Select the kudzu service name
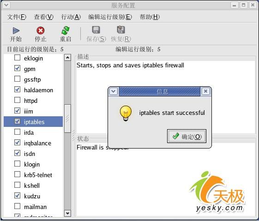Image resolution: width=259 pixels, height=221 pixels. 32,197
